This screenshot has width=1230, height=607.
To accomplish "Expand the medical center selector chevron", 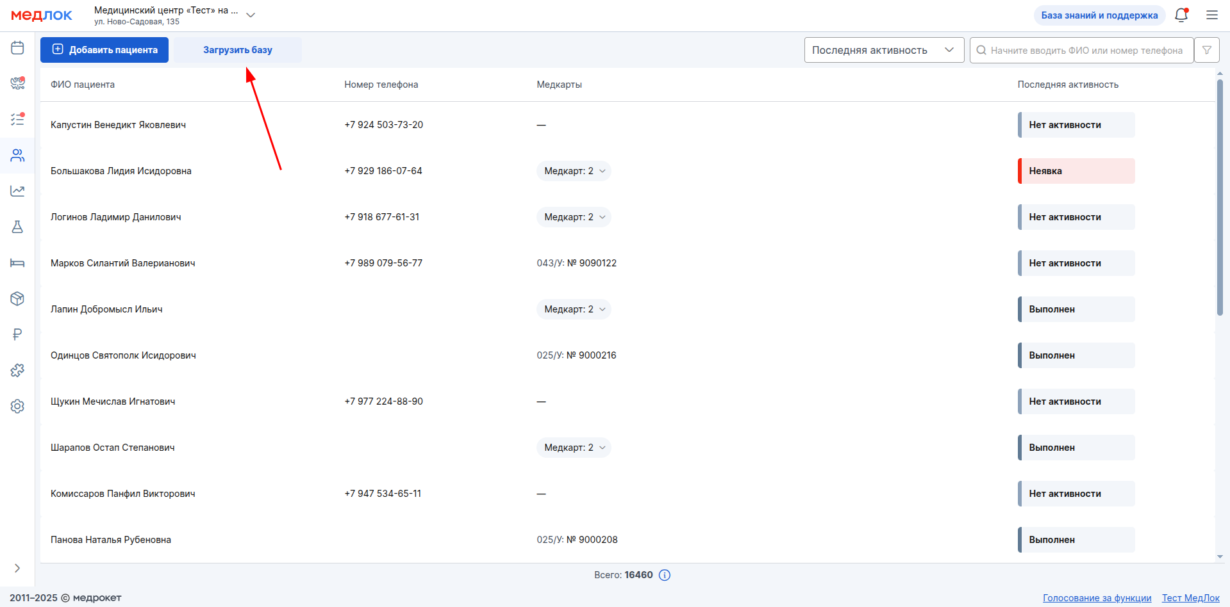I will [251, 15].
